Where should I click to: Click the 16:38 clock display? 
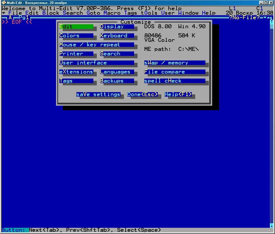coord(265,13)
